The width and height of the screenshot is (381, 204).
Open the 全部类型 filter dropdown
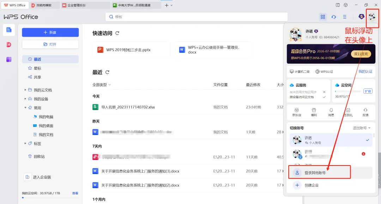(x=101, y=85)
